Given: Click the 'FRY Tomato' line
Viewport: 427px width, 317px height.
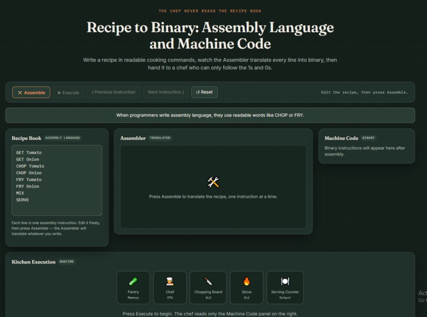Looking at the screenshot, I should click(x=29, y=180).
